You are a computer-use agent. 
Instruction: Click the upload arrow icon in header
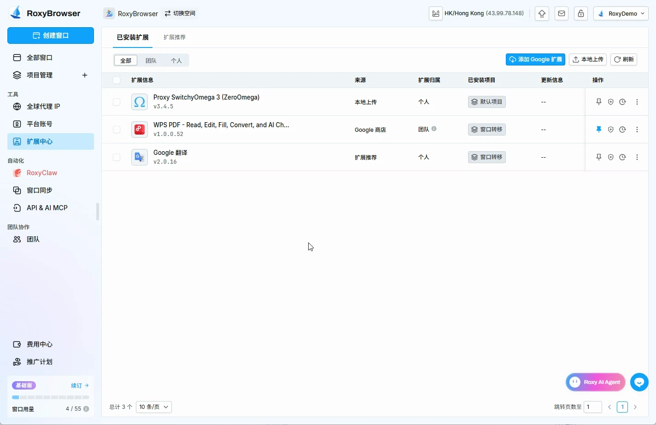542,13
